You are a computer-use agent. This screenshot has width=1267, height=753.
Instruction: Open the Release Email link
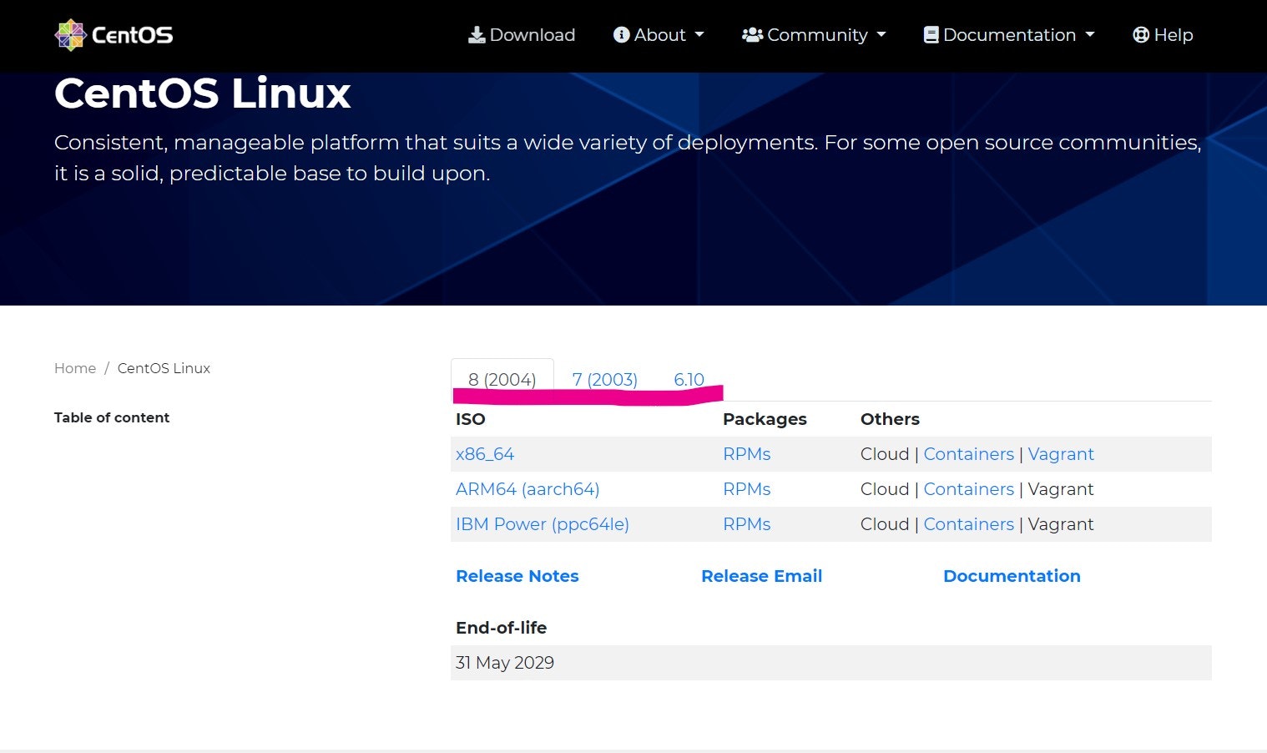click(762, 576)
